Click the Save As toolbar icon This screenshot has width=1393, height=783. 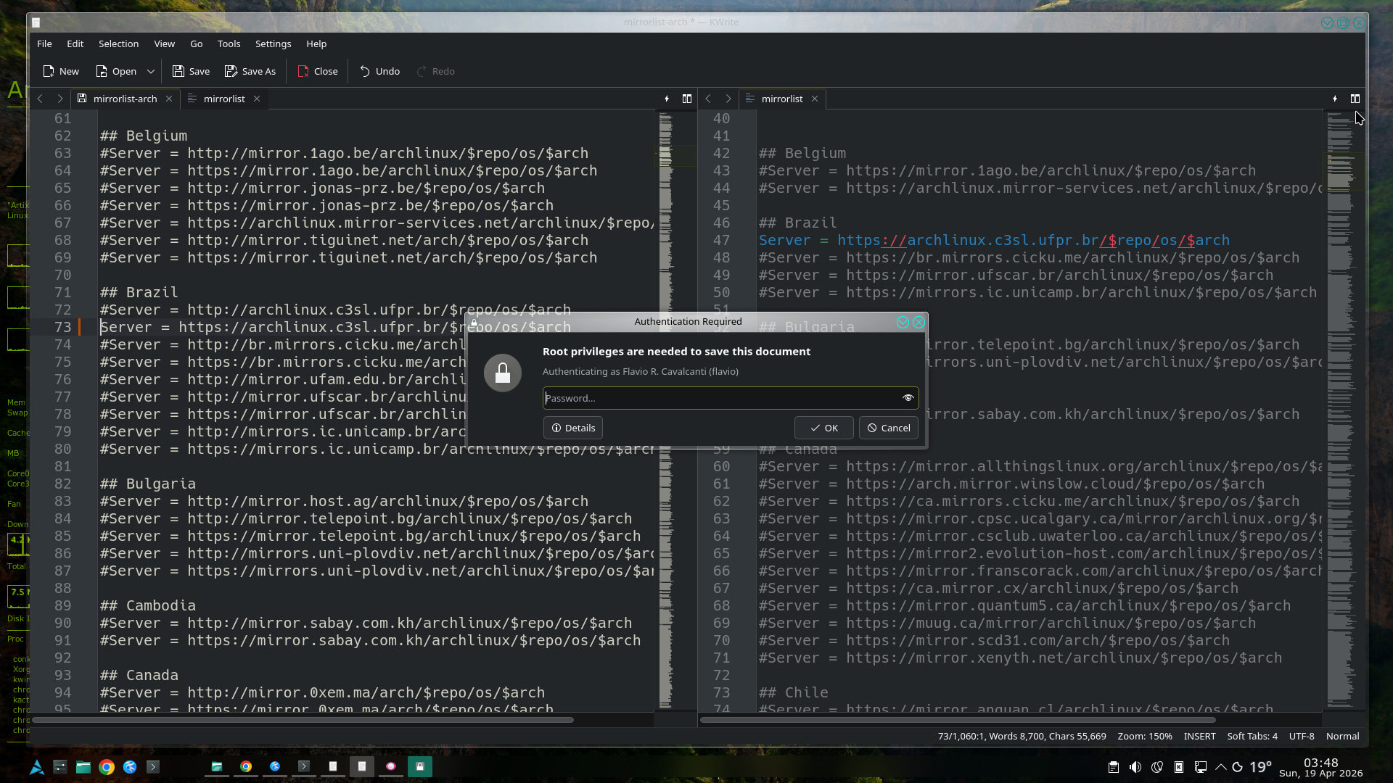(231, 71)
